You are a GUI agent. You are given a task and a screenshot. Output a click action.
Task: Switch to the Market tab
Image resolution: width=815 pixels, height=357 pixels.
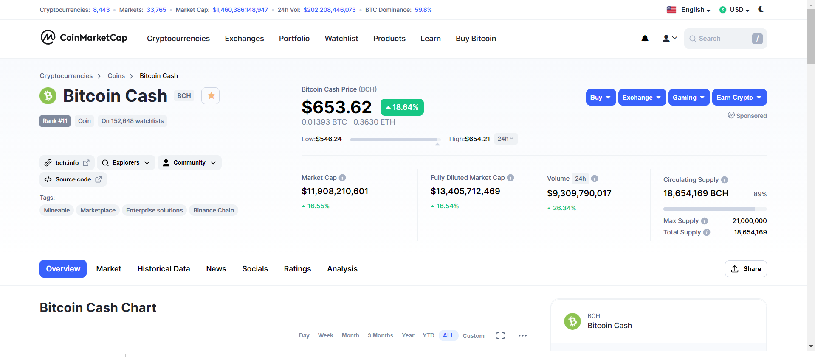[x=109, y=269]
